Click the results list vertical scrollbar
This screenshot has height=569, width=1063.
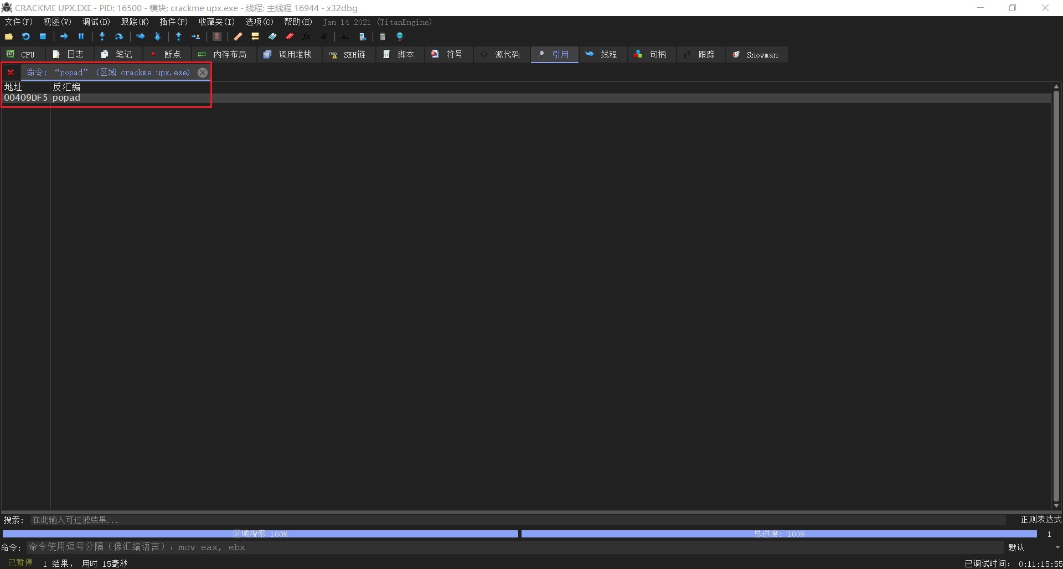(1056, 296)
